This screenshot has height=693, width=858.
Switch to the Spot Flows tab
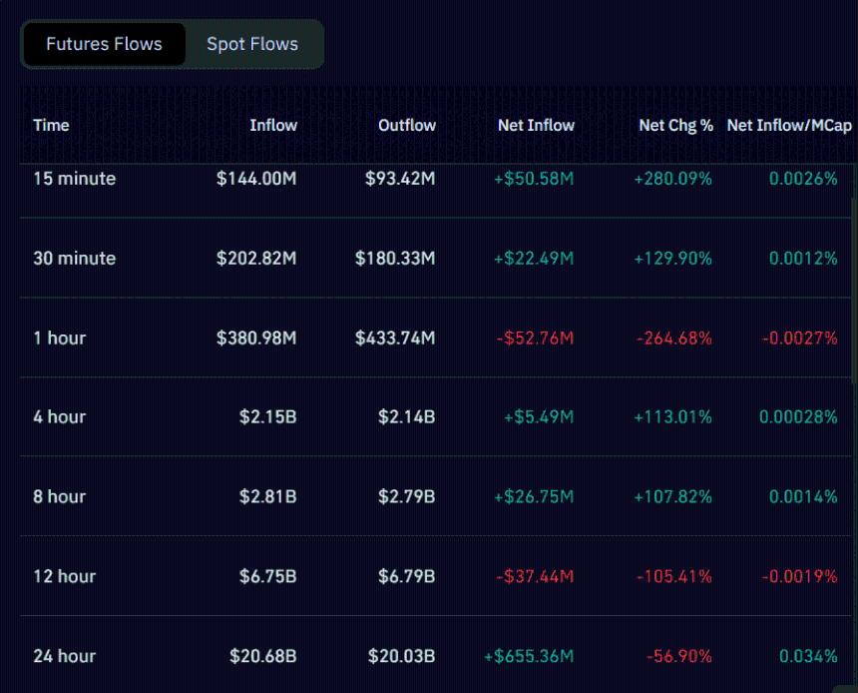pyautogui.click(x=252, y=44)
